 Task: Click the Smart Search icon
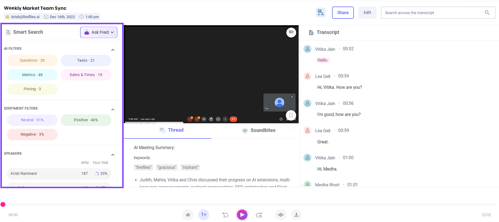(8, 32)
